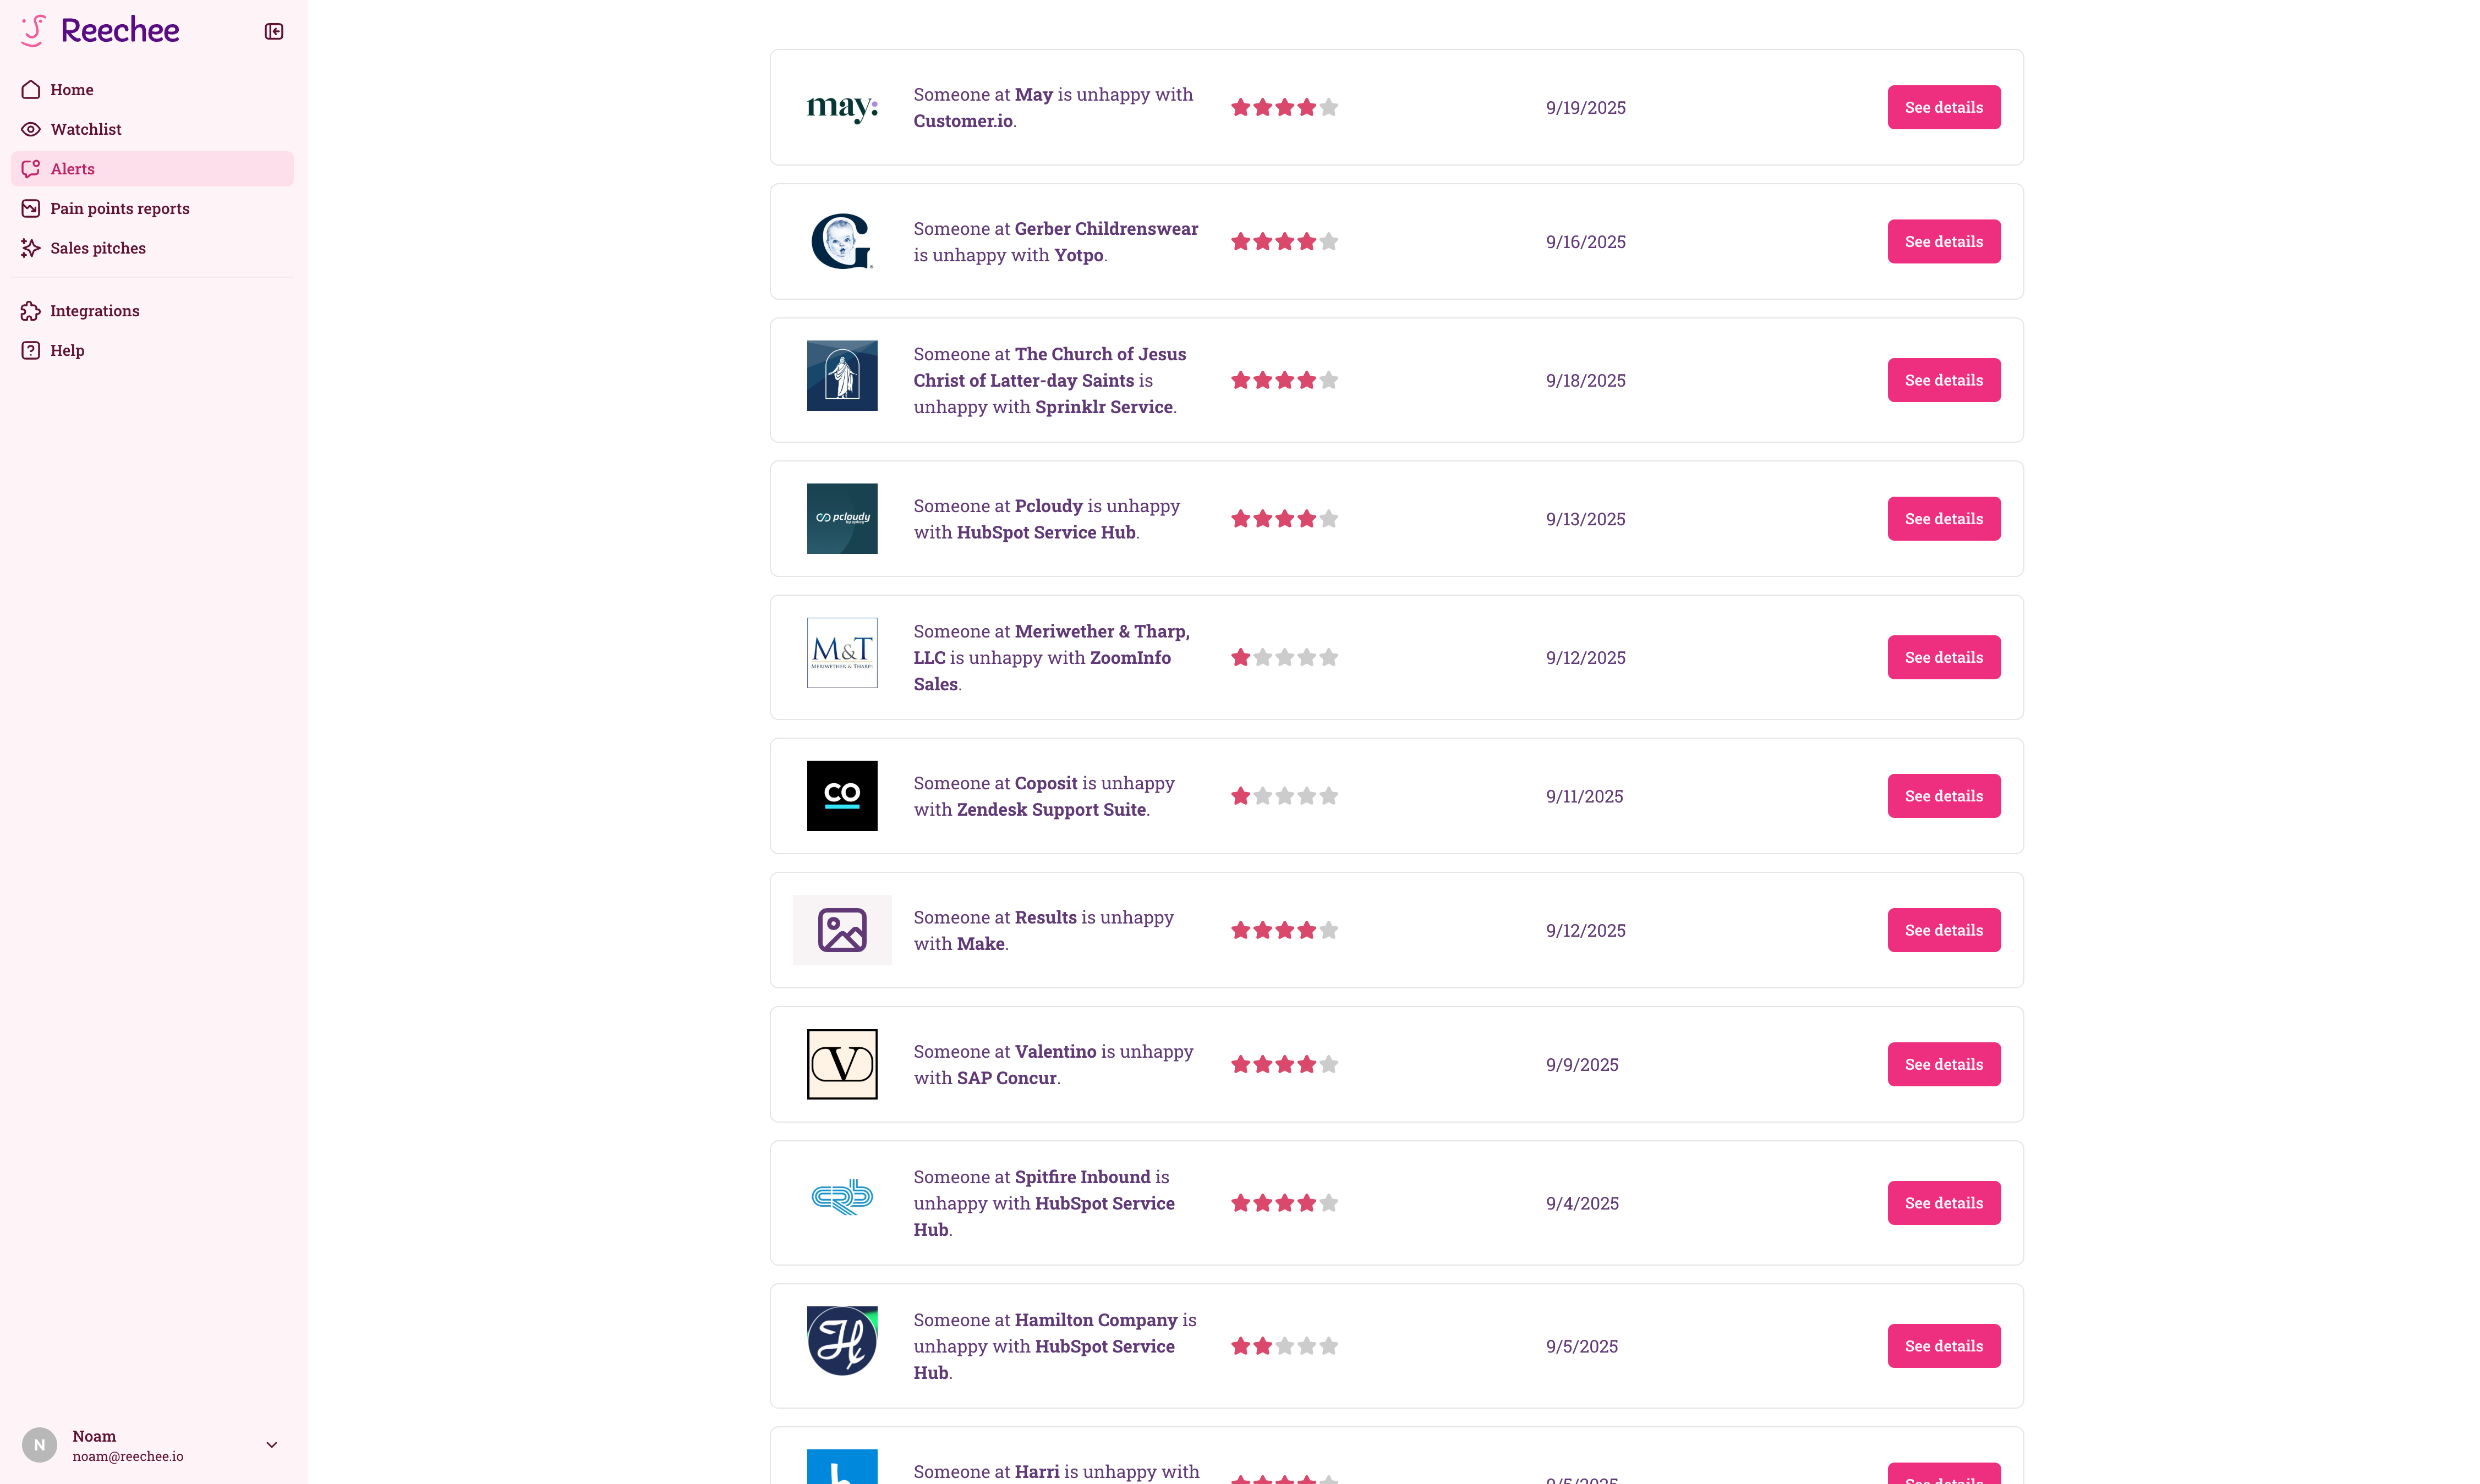Click the Help question mark icon
Viewport: 2480px width, 1484px height.
tap(31, 350)
